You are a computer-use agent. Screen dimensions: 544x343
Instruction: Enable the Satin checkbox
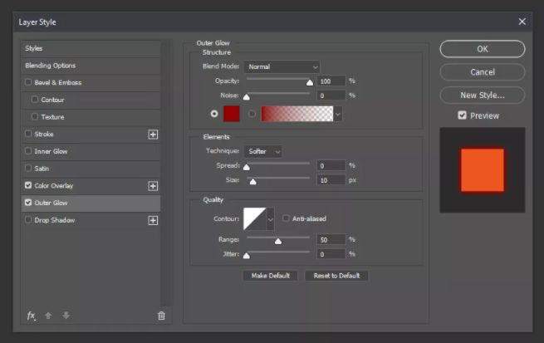pos(28,169)
